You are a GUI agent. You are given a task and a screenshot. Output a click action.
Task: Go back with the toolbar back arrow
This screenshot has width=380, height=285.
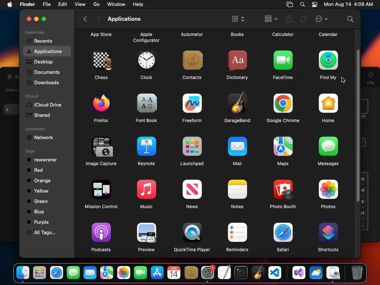pos(85,19)
